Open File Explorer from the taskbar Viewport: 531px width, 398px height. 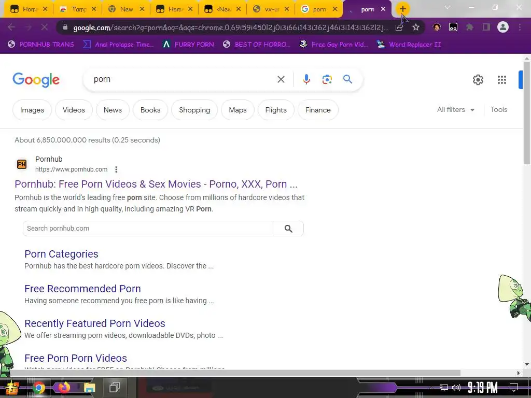[x=89, y=388]
